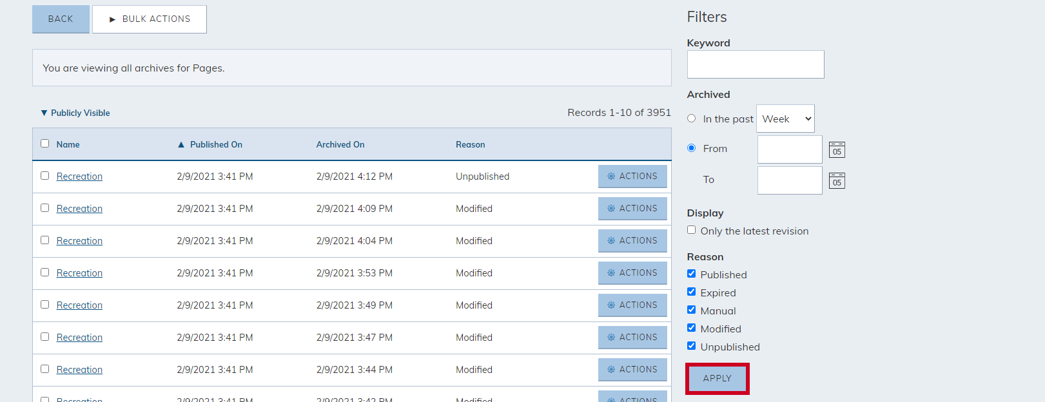Open the To date calendar picker icon
Screen dimensions: 1045x402
point(837,180)
